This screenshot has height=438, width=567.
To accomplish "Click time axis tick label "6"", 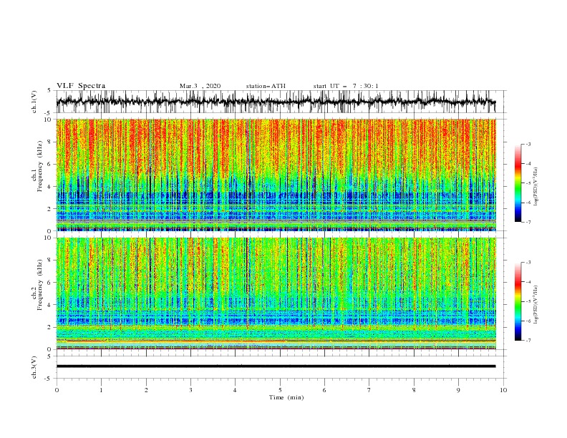I will (325, 390).
